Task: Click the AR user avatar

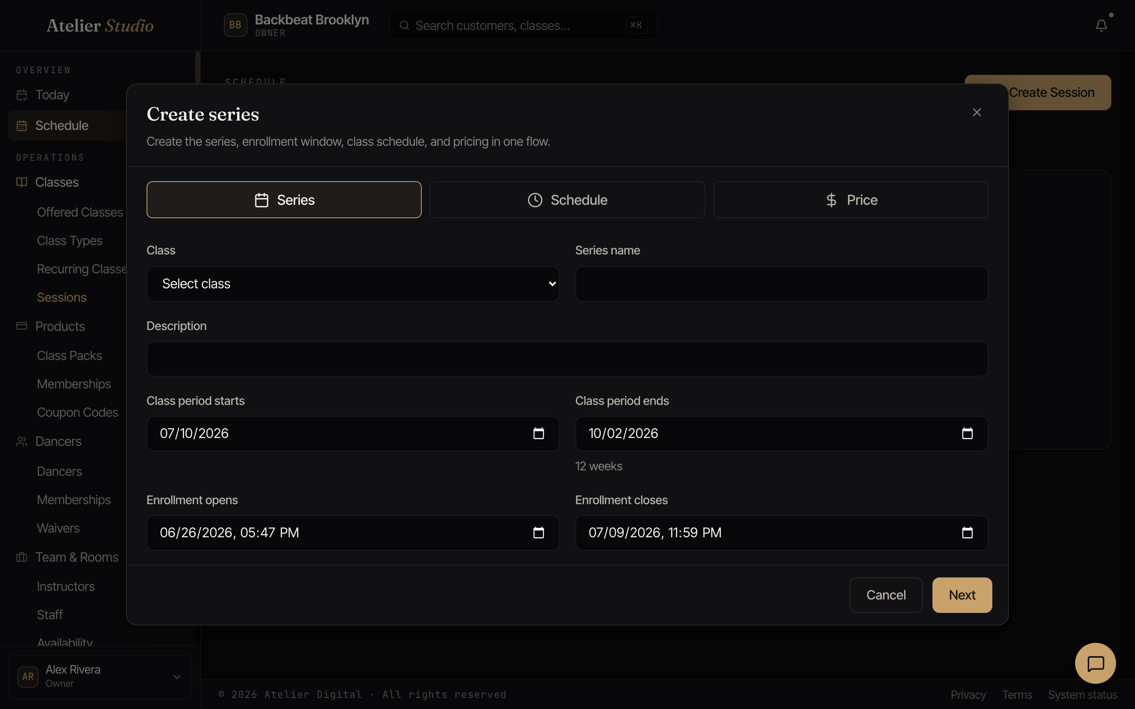Action: (28, 677)
